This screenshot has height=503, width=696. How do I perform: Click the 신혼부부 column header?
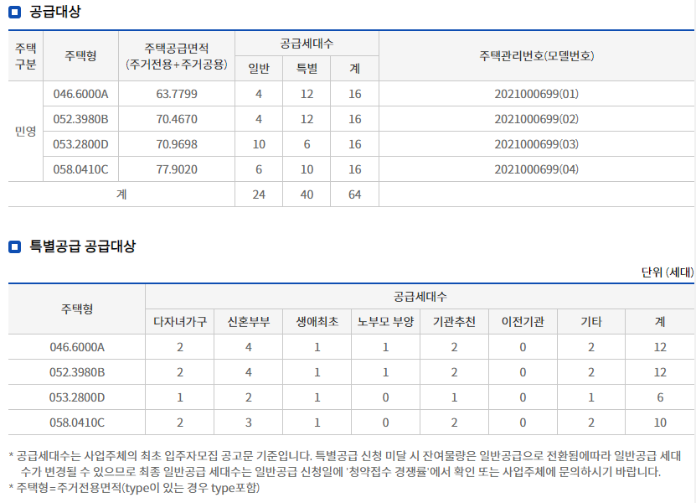(x=249, y=322)
